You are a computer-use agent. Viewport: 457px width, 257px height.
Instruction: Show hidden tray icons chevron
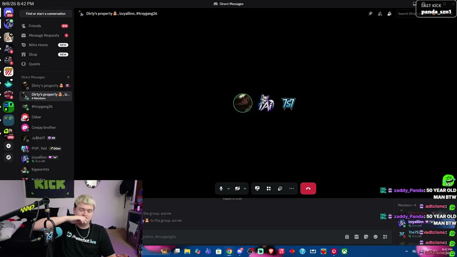pos(406,252)
